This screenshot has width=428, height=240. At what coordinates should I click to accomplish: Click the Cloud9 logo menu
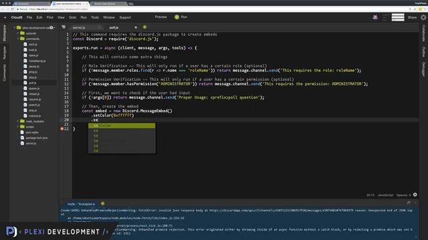tap(17, 17)
